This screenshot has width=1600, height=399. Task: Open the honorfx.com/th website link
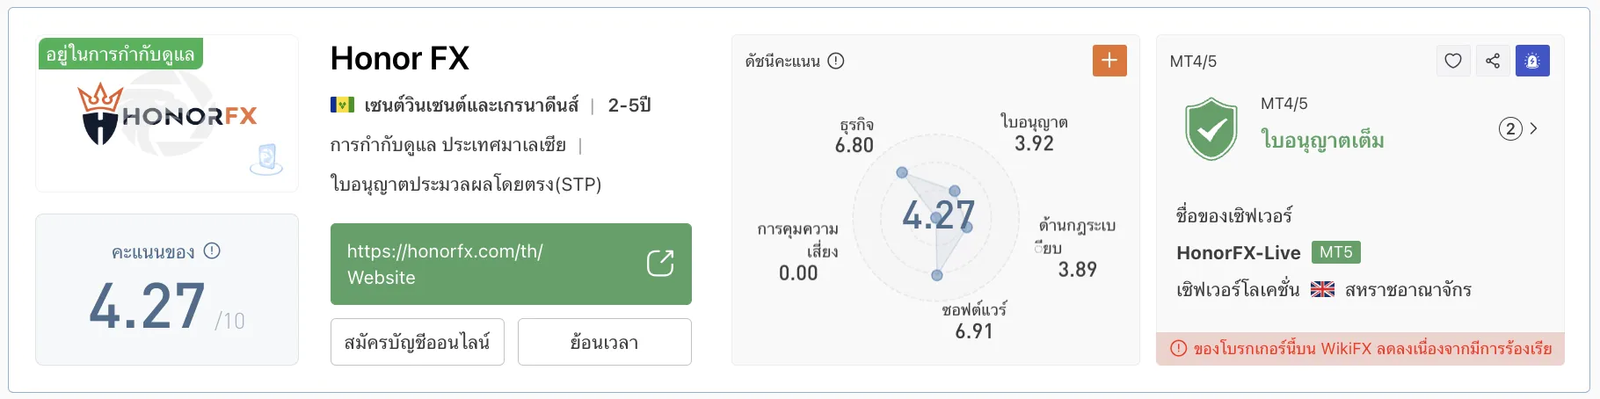click(x=511, y=264)
